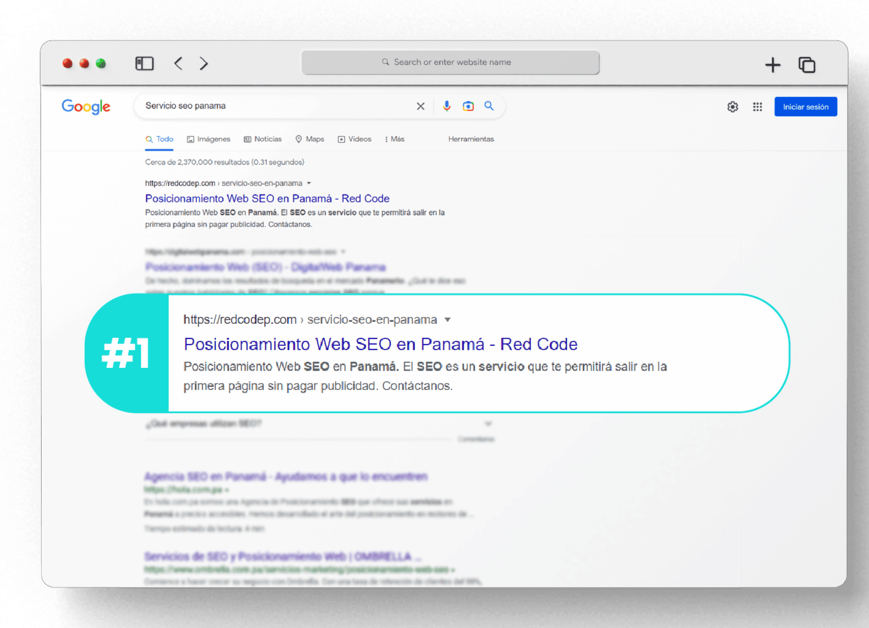The image size is (869, 628).
Task: Open 'Posicionamiento Web SEO en Panamá - Red Code'
Action: tap(266, 198)
